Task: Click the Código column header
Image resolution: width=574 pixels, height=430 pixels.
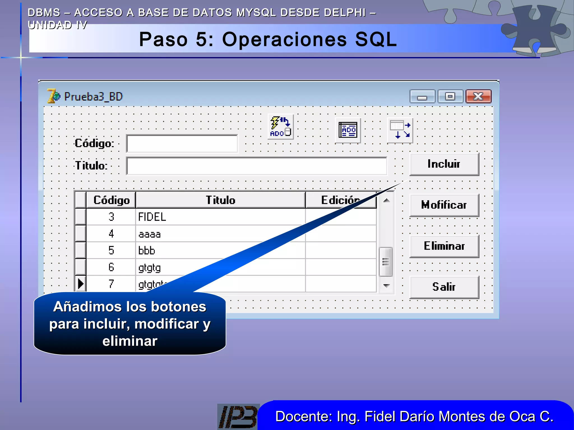Action: 111,200
